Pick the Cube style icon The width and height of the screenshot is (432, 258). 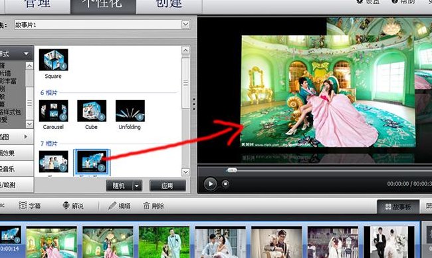coord(92,110)
